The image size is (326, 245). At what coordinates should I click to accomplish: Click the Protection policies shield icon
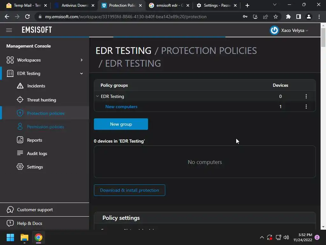pos(20,113)
